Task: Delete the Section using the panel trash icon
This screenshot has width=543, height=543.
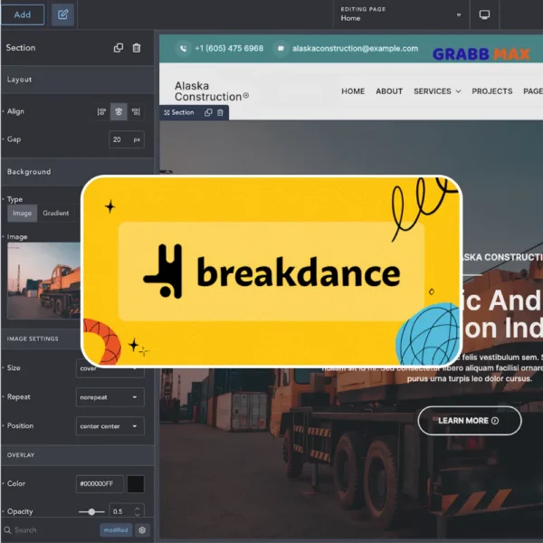Action: click(137, 48)
